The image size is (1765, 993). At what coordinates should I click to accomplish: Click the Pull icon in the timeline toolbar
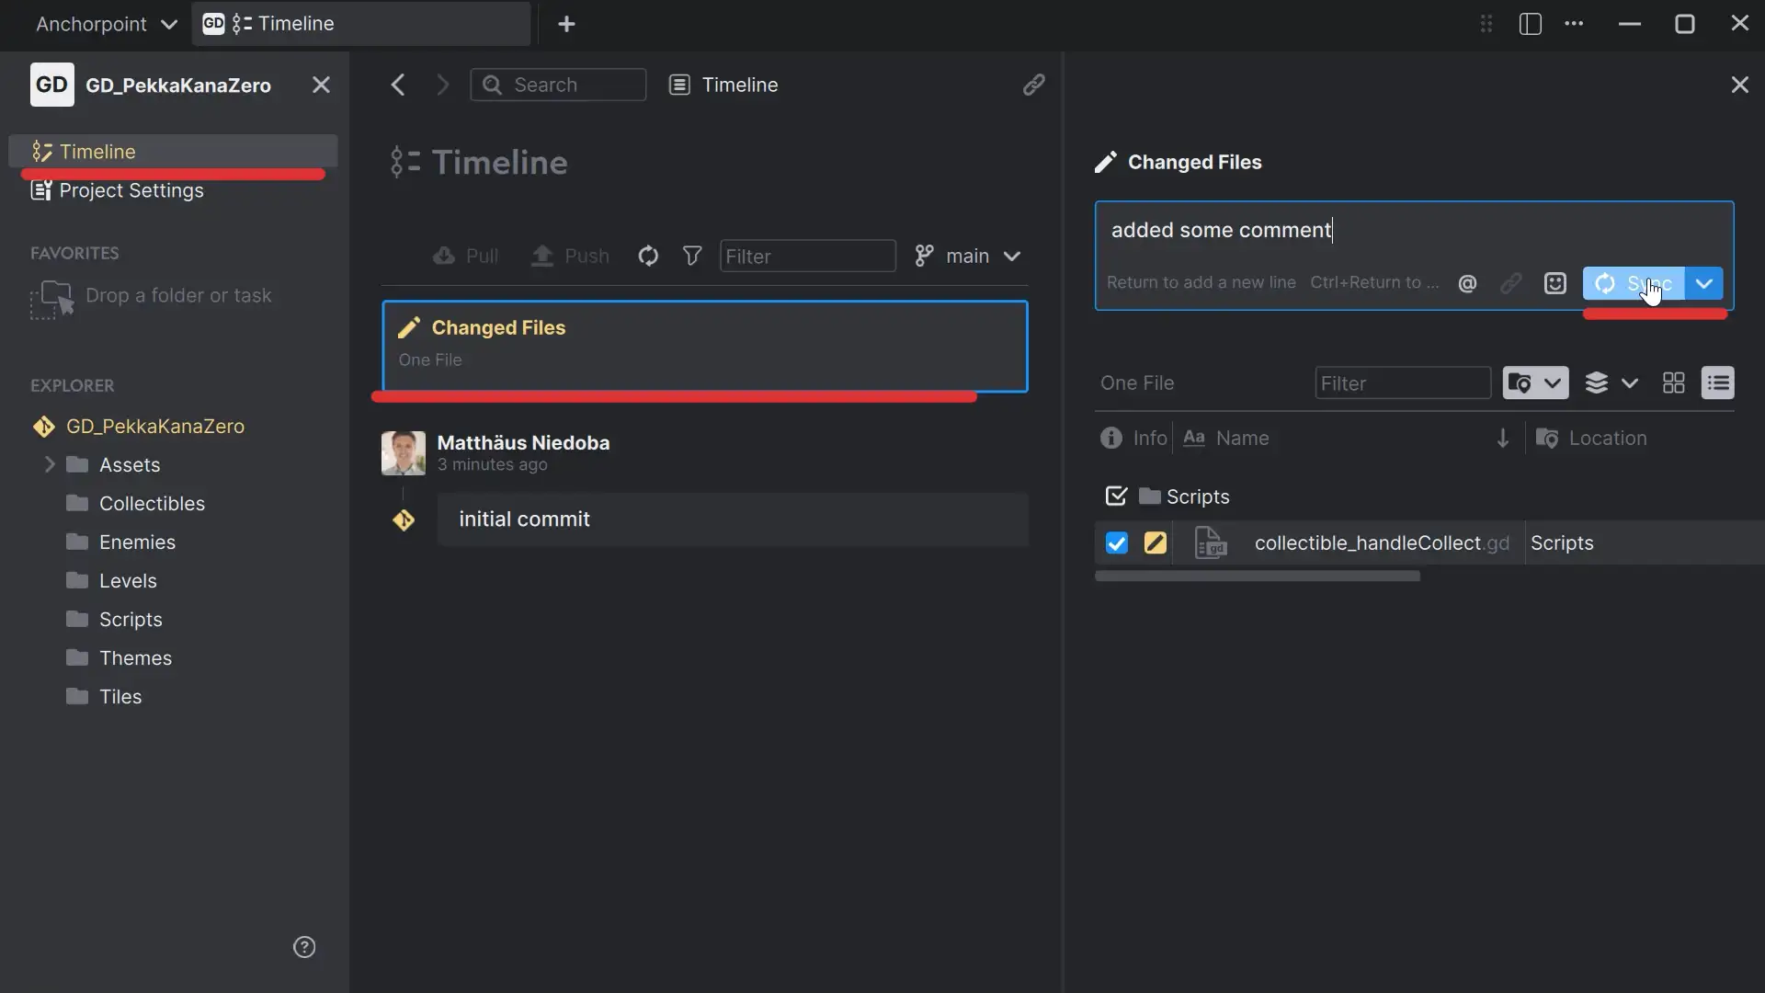(445, 257)
